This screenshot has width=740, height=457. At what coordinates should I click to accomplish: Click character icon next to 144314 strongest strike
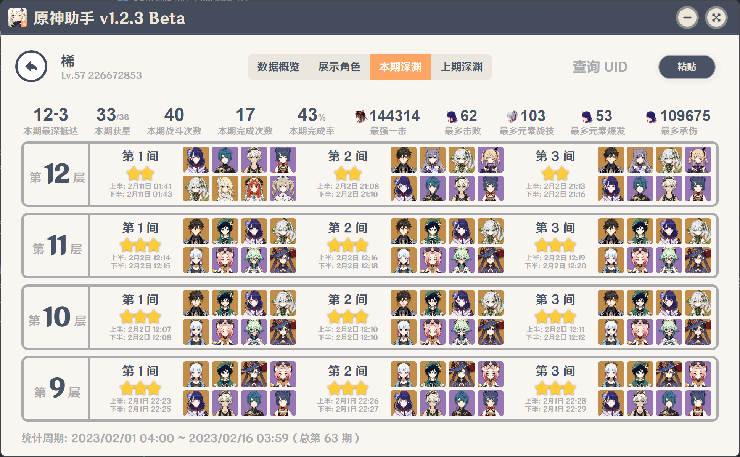click(360, 116)
